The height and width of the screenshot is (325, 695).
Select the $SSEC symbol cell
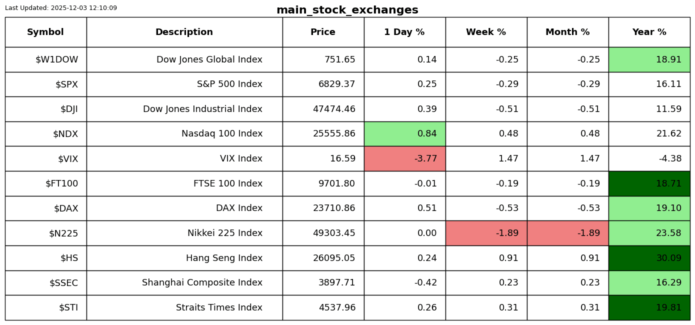pyautogui.click(x=63, y=283)
